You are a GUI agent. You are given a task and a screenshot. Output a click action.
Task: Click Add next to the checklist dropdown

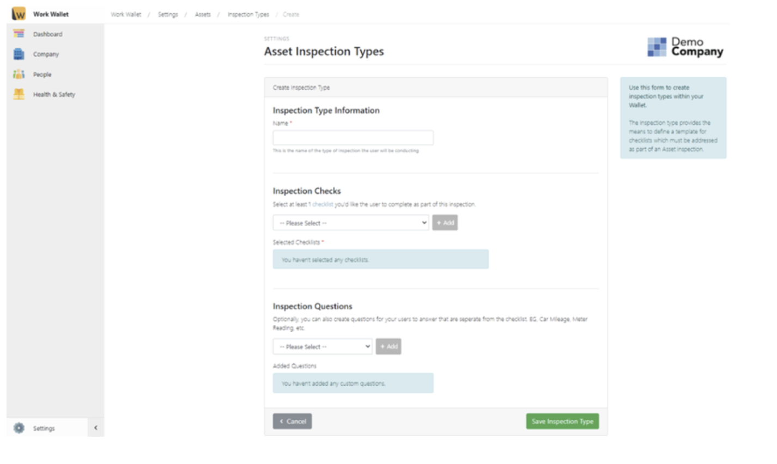(x=445, y=223)
